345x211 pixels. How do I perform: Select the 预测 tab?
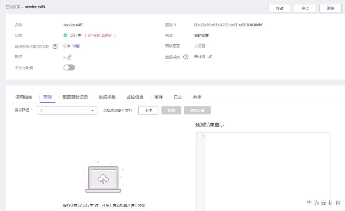pyautogui.click(x=47, y=97)
